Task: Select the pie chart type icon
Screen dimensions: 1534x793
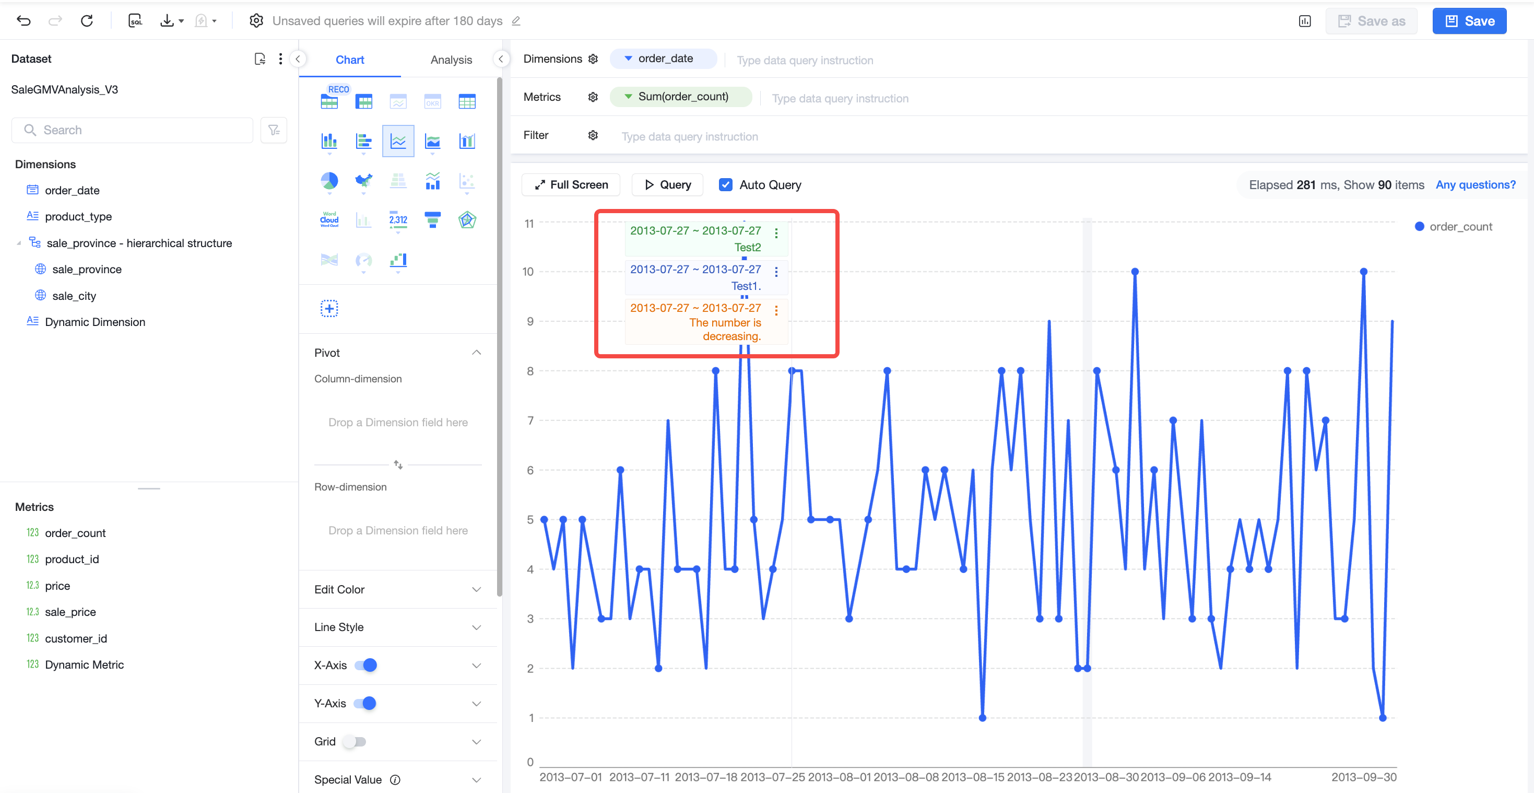Action: pyautogui.click(x=329, y=181)
